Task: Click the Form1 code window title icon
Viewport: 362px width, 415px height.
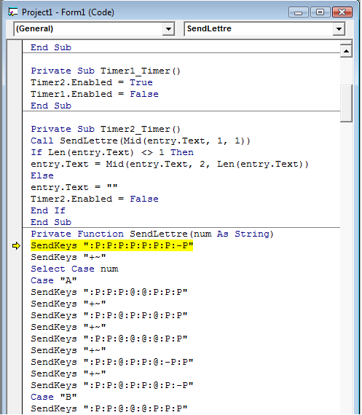Action: coord(12,12)
